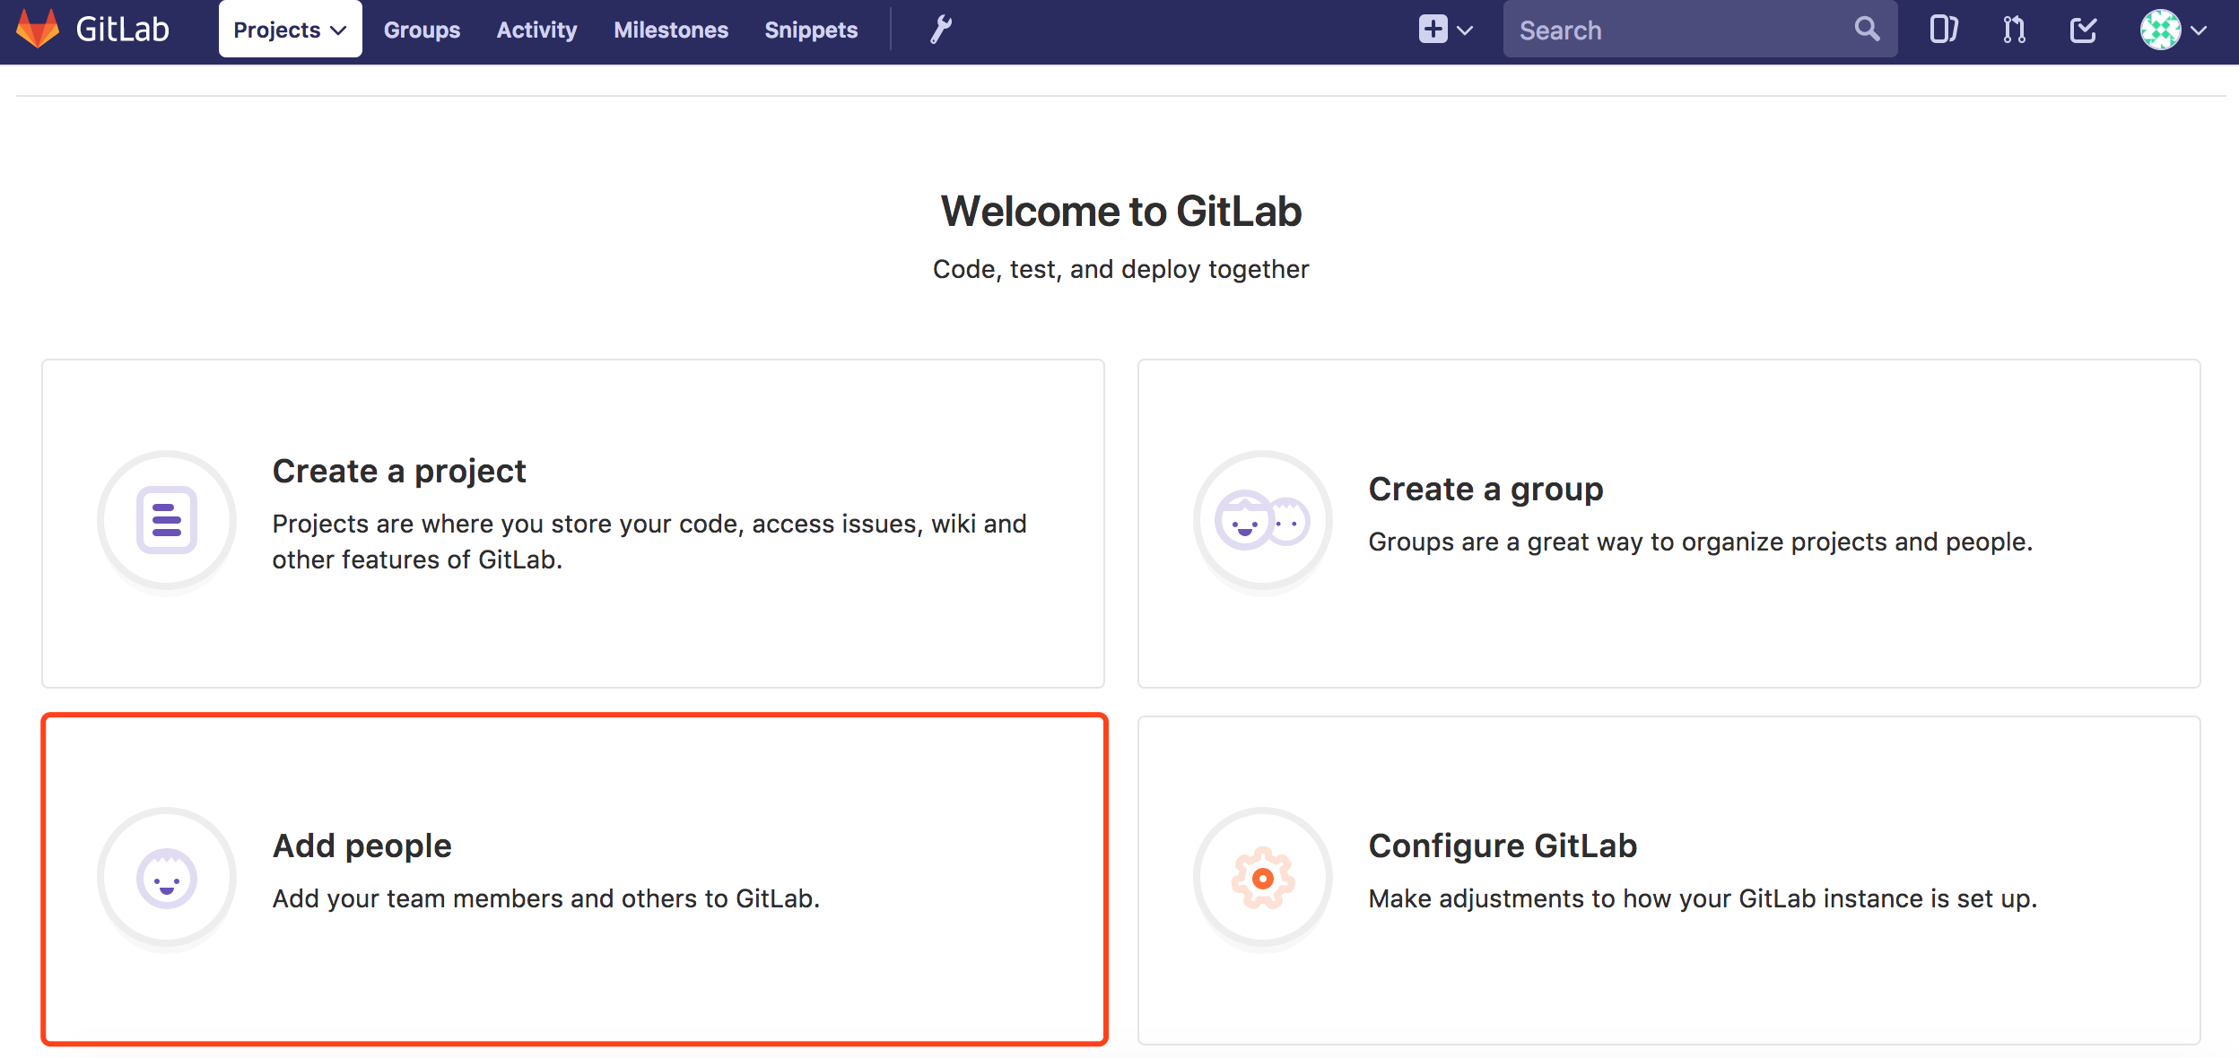Expand the new item plus dropdown arrow
The image size is (2239, 1058).
click(1465, 30)
